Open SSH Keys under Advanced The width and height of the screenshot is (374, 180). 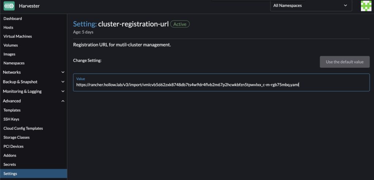click(x=11, y=119)
